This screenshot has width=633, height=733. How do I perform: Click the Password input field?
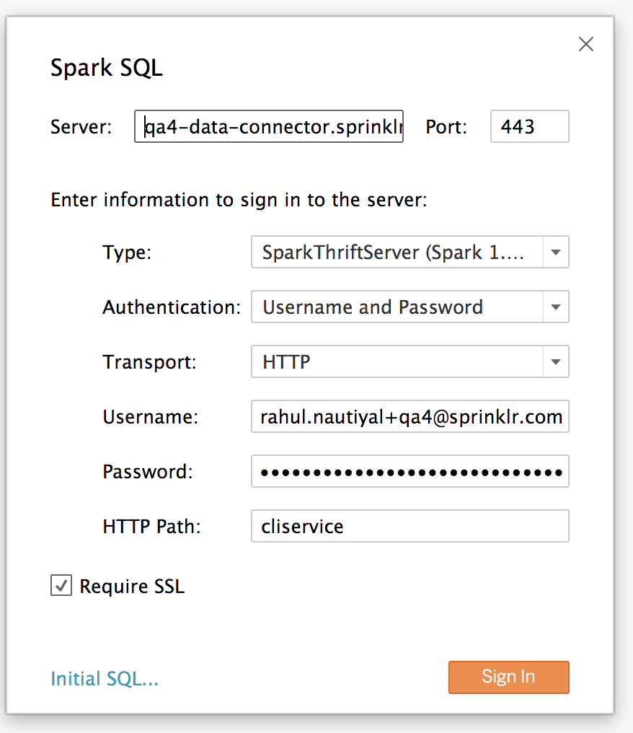coord(410,471)
